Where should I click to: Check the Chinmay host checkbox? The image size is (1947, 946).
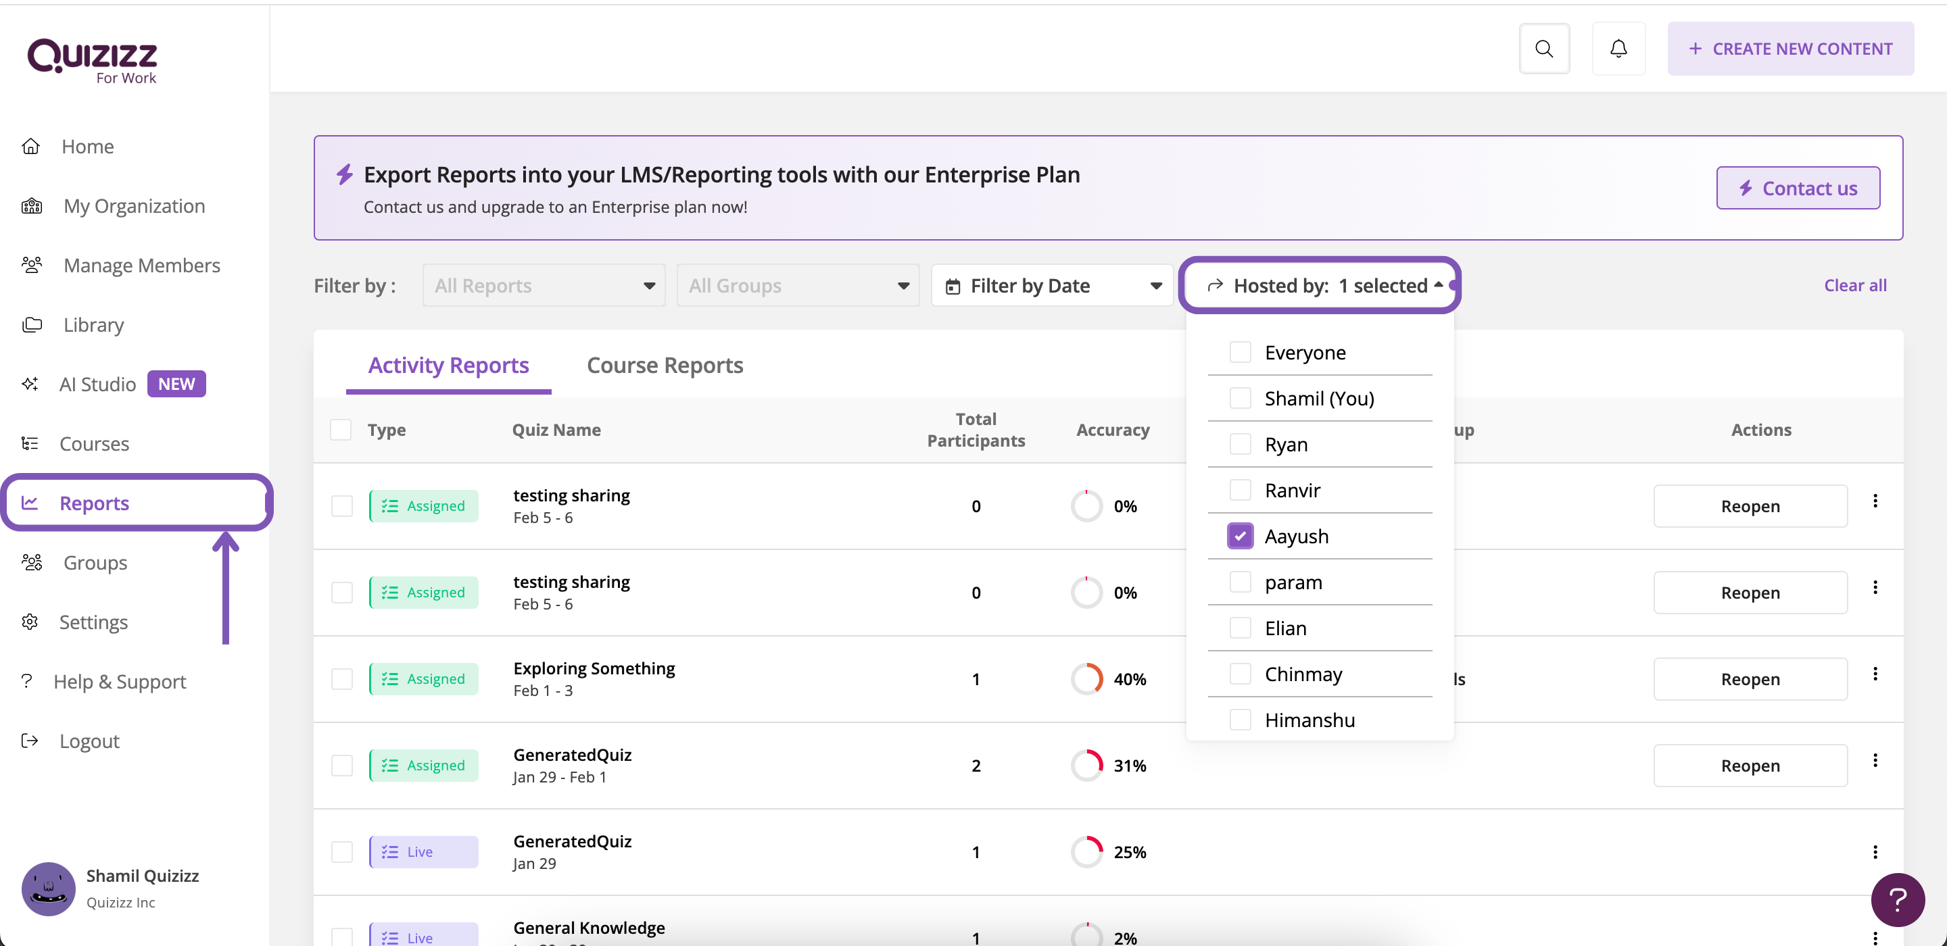pyautogui.click(x=1240, y=673)
